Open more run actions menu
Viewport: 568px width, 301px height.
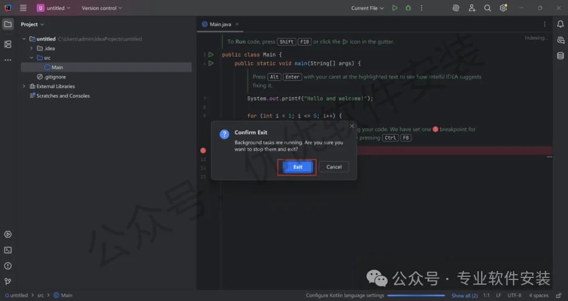pyautogui.click(x=421, y=7)
